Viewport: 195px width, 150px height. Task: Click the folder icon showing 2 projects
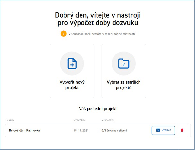123,63
